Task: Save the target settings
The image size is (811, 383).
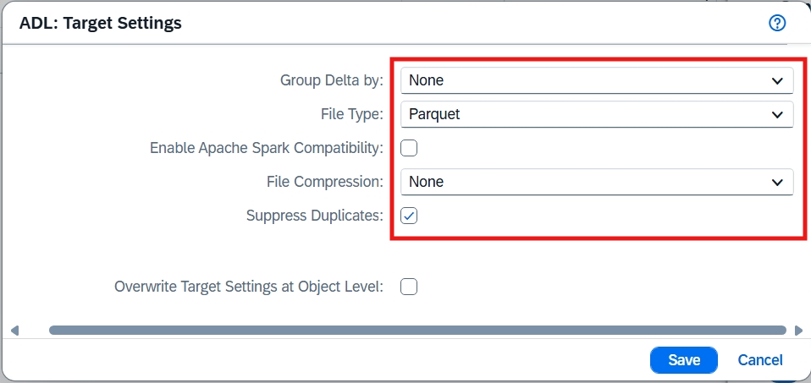Action: tap(683, 360)
